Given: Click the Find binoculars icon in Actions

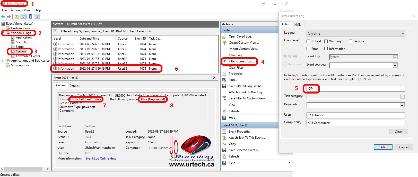Looking at the screenshot, I should click(224, 80).
